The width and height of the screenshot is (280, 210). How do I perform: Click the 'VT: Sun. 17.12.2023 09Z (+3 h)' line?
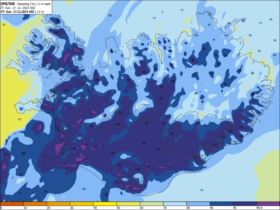tap(22, 12)
